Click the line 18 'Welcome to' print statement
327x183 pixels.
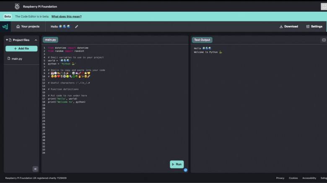67,102
